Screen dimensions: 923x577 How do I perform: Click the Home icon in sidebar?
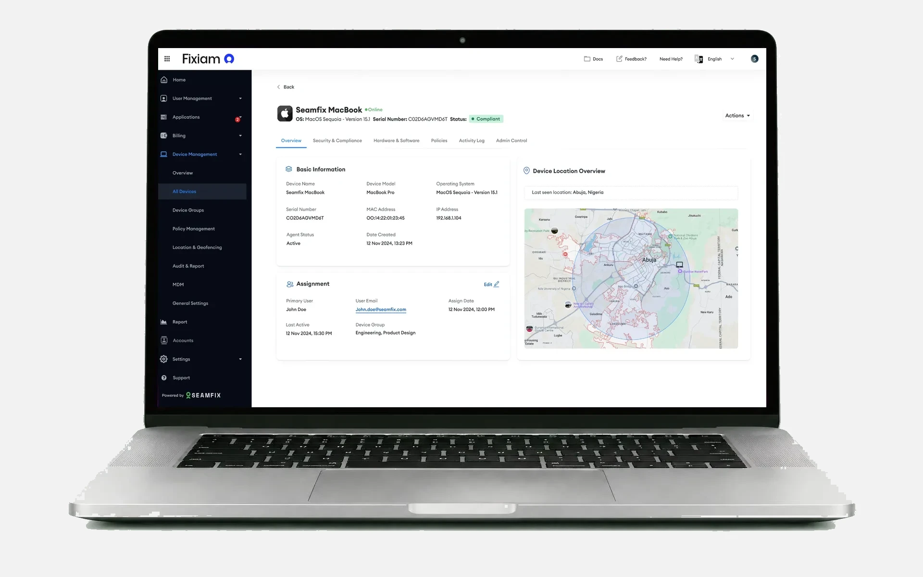pos(164,80)
